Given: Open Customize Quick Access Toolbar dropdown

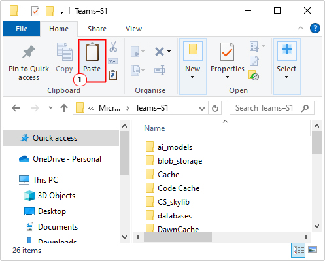Looking at the screenshot, I should 62,12.
